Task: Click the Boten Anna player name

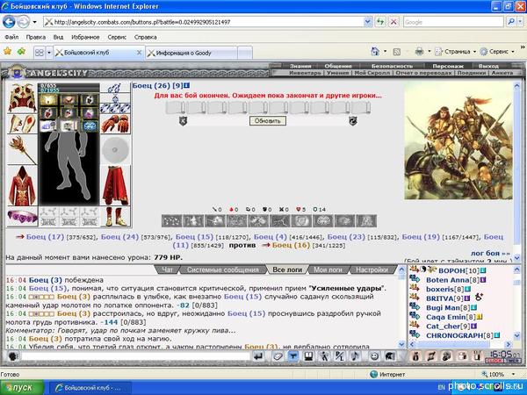Action: (x=447, y=280)
